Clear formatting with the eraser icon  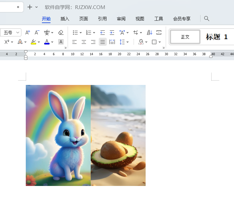coord(61,32)
